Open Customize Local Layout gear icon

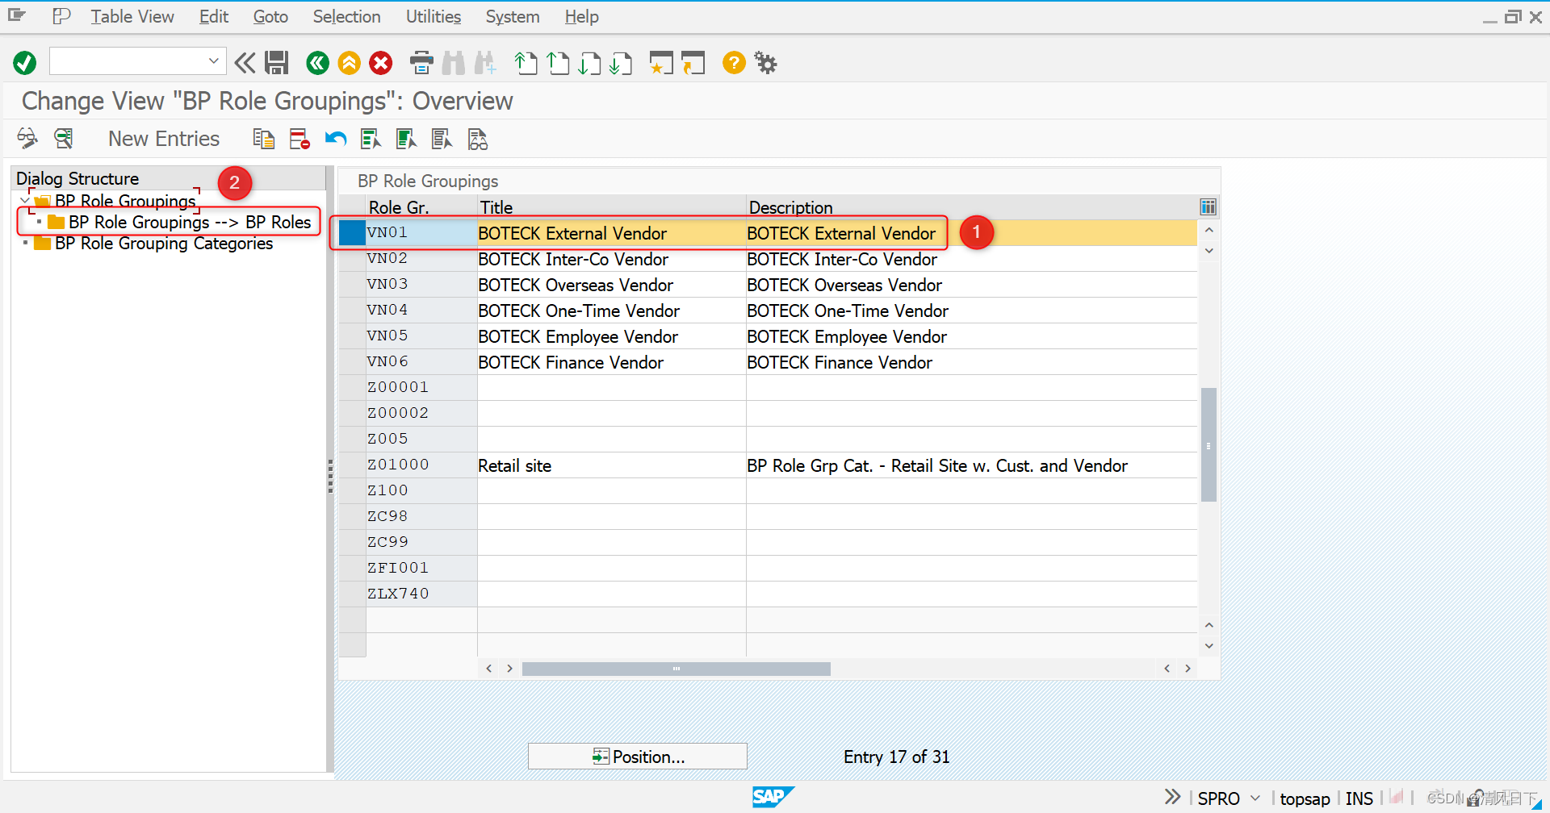[x=765, y=63]
